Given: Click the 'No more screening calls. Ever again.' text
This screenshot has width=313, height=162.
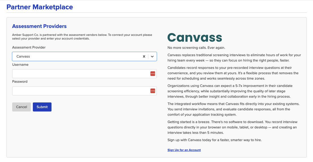Looking at the screenshot, I should click(196, 48).
